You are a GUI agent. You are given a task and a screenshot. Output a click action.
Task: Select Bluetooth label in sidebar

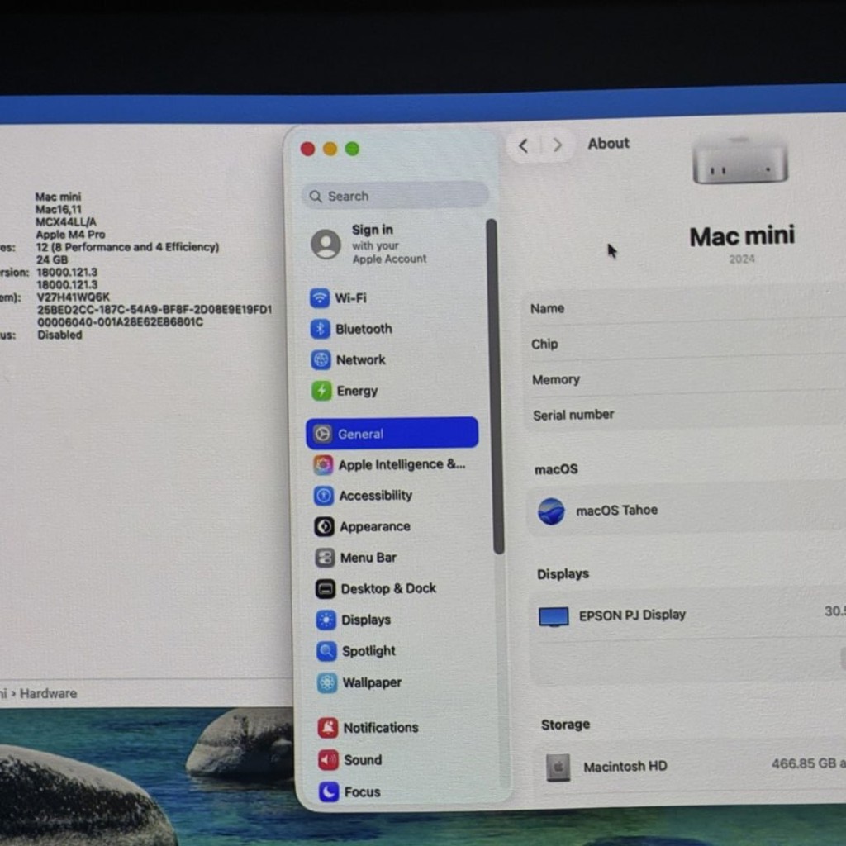(364, 329)
